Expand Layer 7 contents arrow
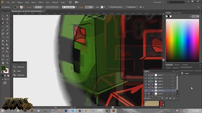 [152, 78]
